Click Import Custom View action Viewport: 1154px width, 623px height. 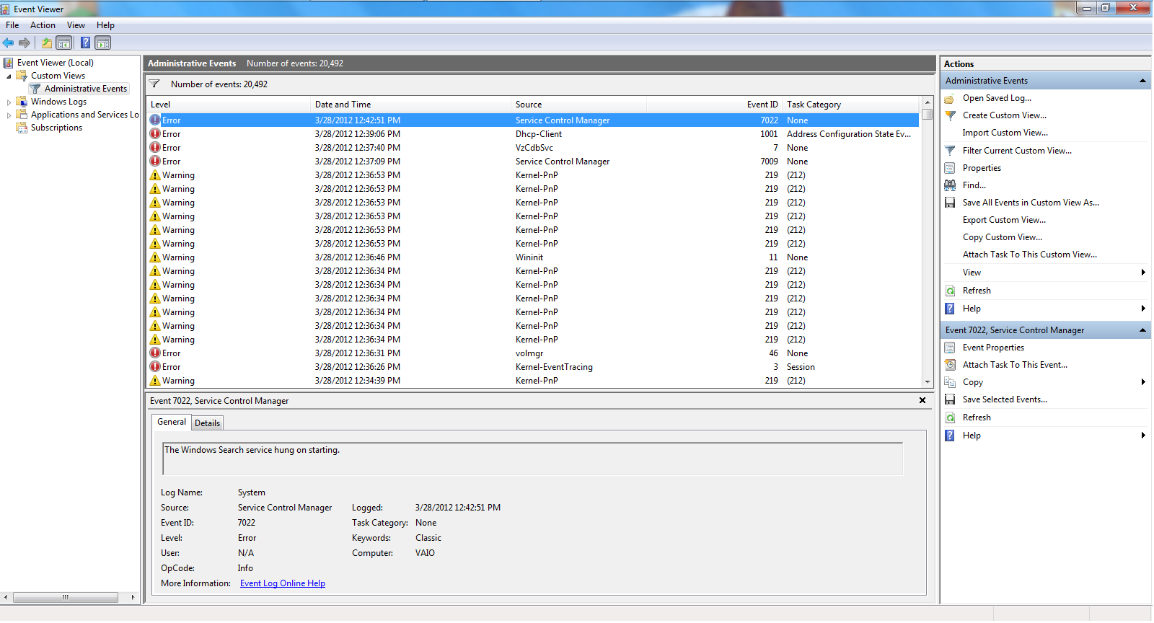coord(1005,133)
